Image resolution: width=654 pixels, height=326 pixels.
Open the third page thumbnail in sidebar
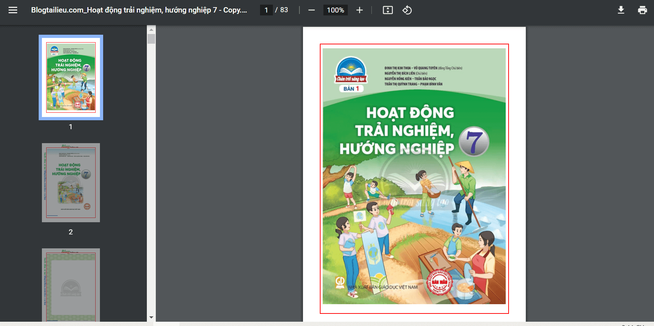click(x=71, y=285)
